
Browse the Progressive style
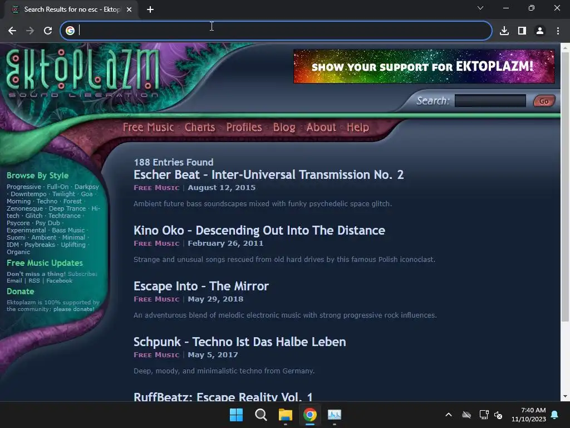click(x=23, y=187)
